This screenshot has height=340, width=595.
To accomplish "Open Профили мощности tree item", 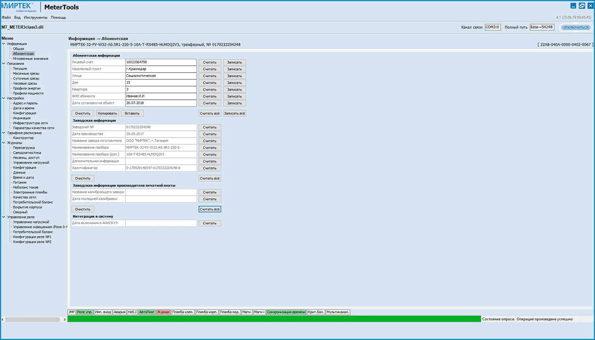I will (x=28, y=93).
